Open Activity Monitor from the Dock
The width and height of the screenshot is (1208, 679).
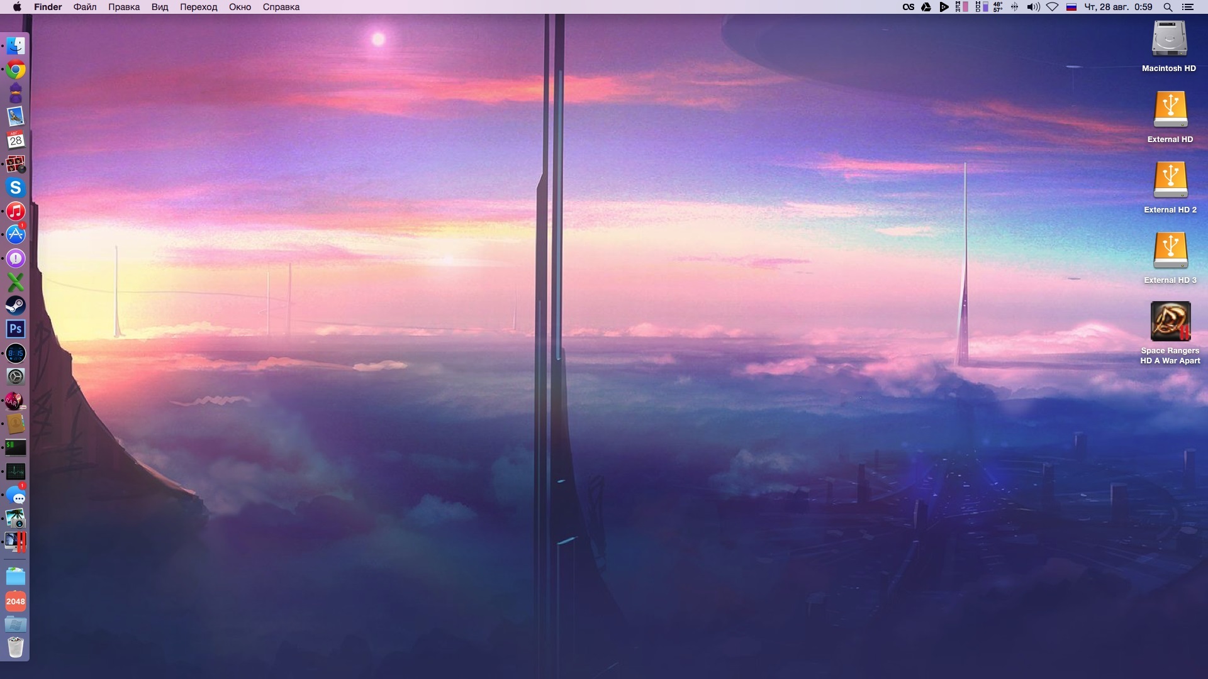pyautogui.click(x=16, y=472)
